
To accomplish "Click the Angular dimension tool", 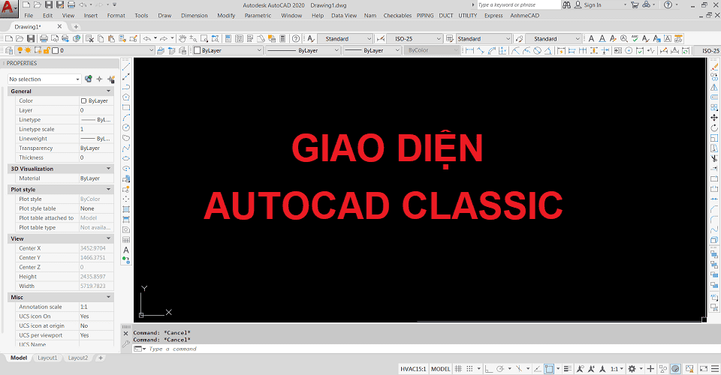I will click(x=548, y=50).
